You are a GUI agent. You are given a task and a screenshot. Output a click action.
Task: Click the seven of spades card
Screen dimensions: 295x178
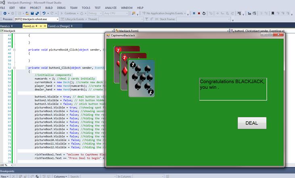point(141,79)
